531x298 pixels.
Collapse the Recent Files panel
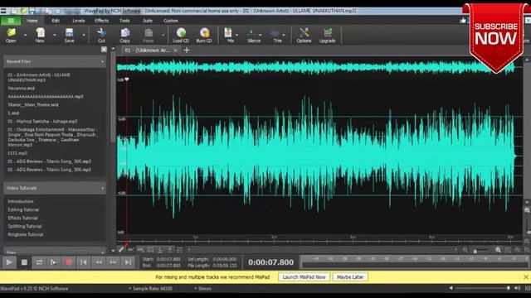pos(102,61)
